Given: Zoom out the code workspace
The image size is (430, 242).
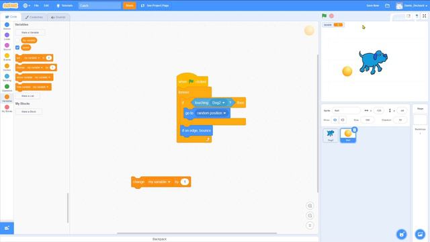Looking at the screenshot, I should [310, 216].
